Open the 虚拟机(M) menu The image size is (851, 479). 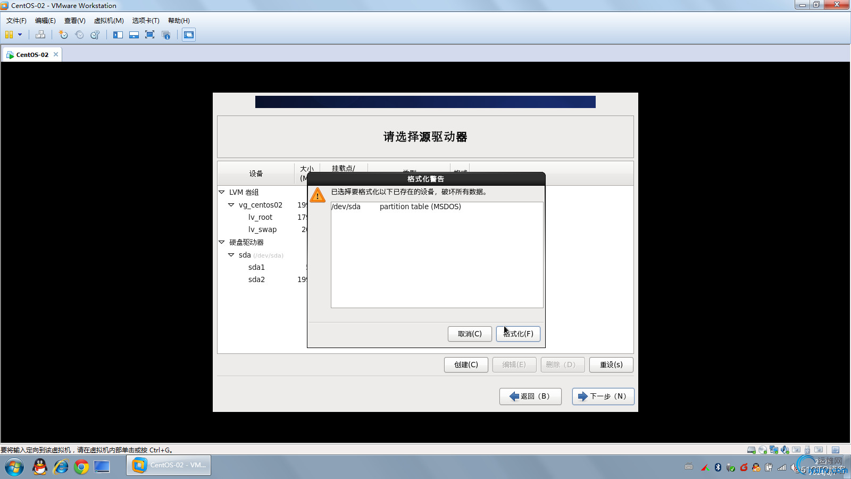pos(109,20)
